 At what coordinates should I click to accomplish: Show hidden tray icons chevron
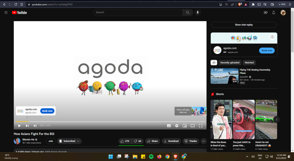[247, 156]
